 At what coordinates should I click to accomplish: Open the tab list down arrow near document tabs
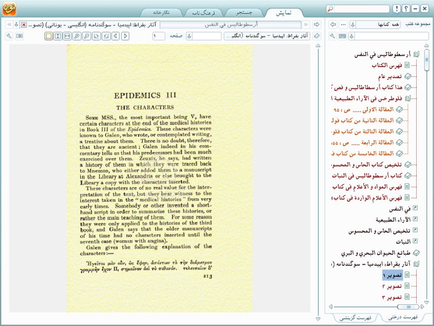coord(16,25)
